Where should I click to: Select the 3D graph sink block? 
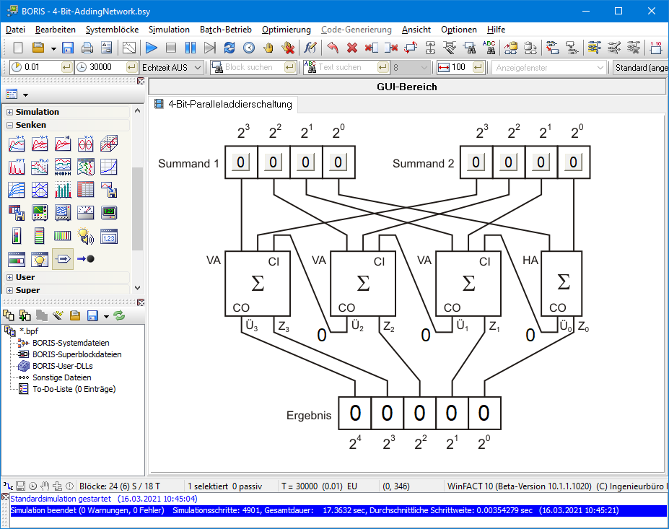tap(109, 144)
